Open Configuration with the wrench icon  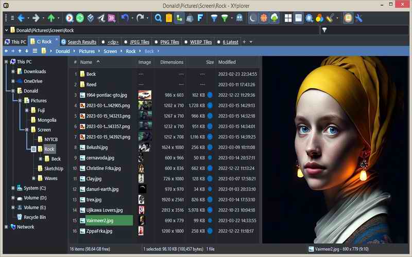(x=359, y=18)
